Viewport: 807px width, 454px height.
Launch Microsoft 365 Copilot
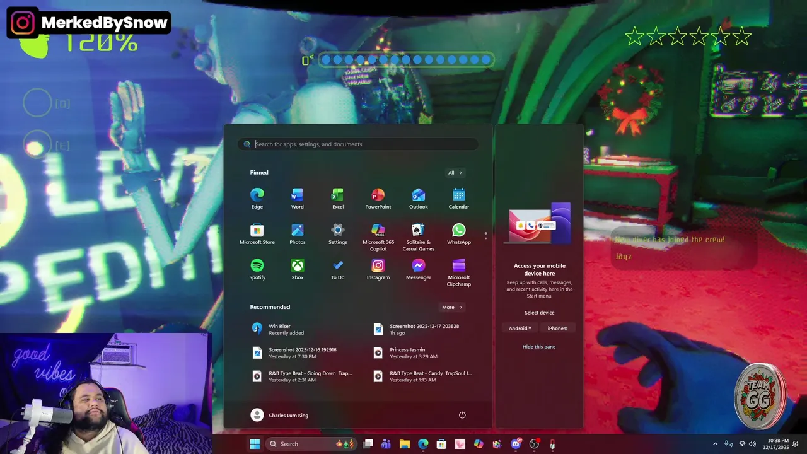378,236
